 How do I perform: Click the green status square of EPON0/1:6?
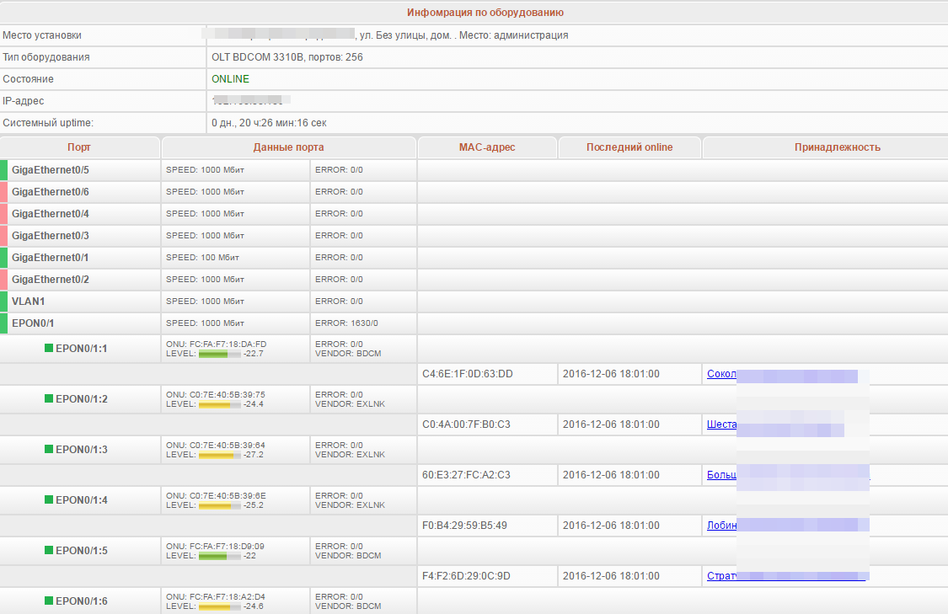(x=49, y=601)
